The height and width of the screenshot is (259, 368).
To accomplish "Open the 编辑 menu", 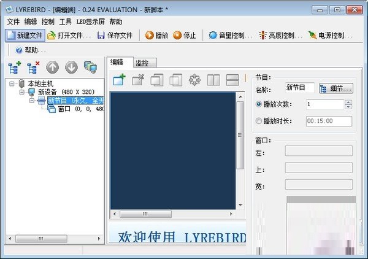I will (31, 22).
